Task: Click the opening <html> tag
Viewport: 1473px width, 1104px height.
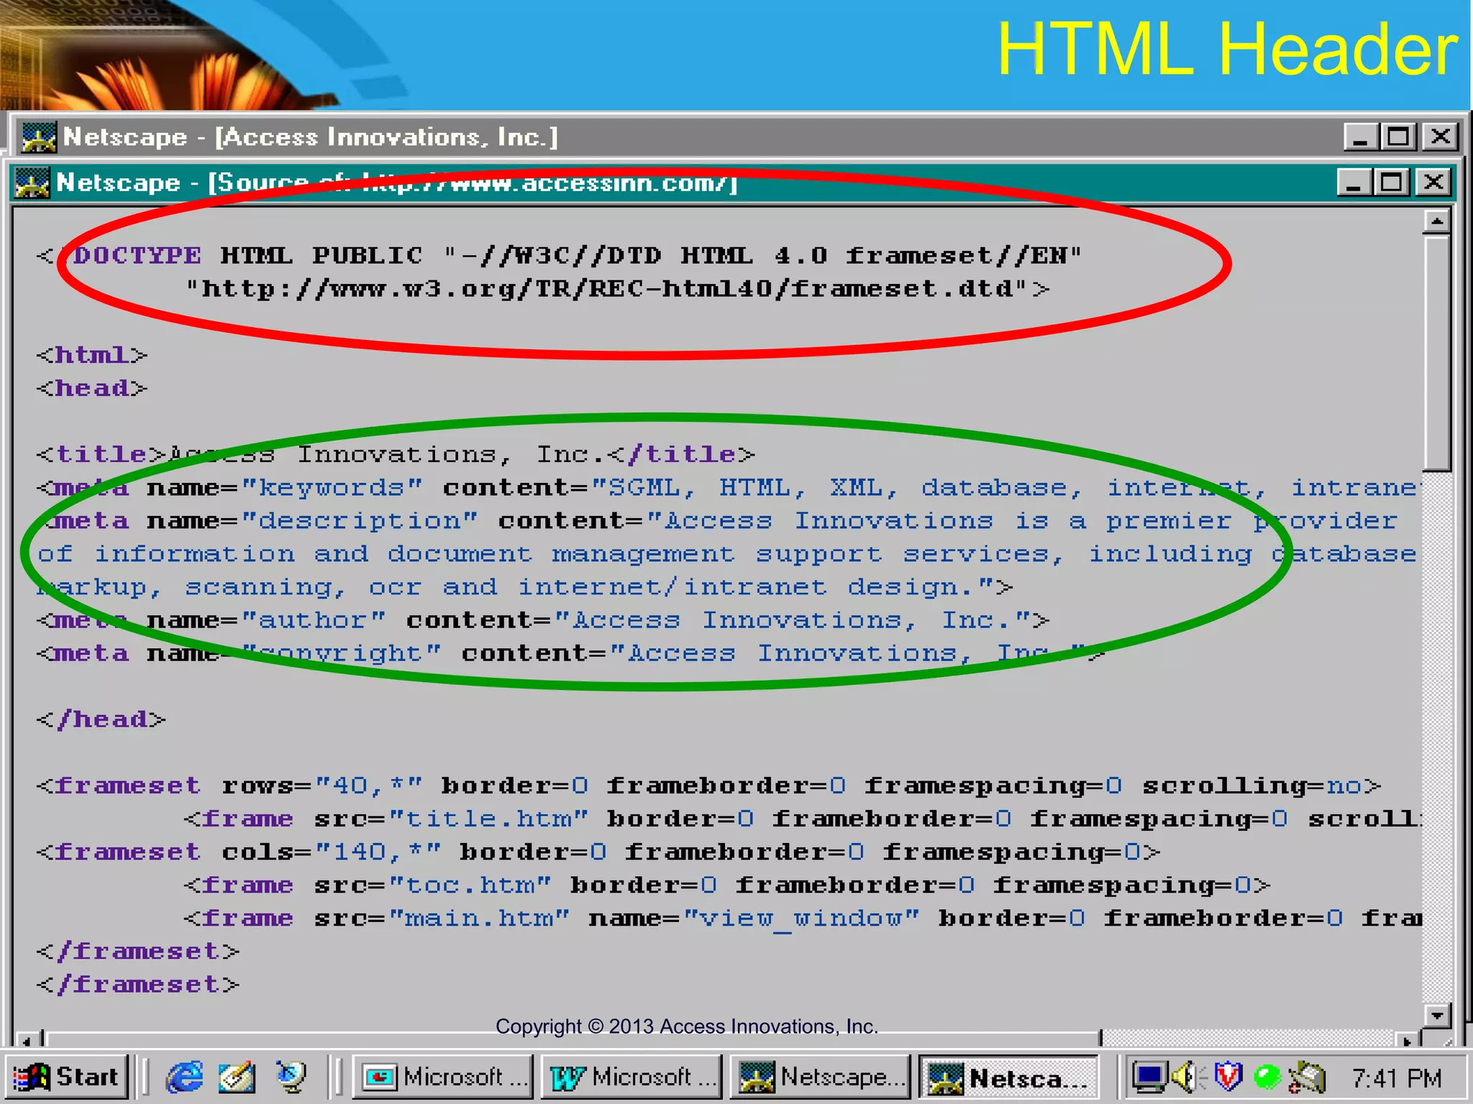Action: (92, 355)
